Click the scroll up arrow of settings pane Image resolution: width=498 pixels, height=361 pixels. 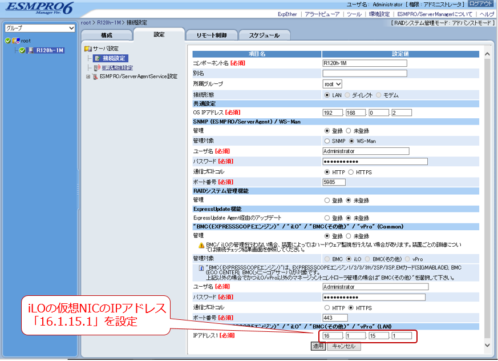tap(487, 54)
